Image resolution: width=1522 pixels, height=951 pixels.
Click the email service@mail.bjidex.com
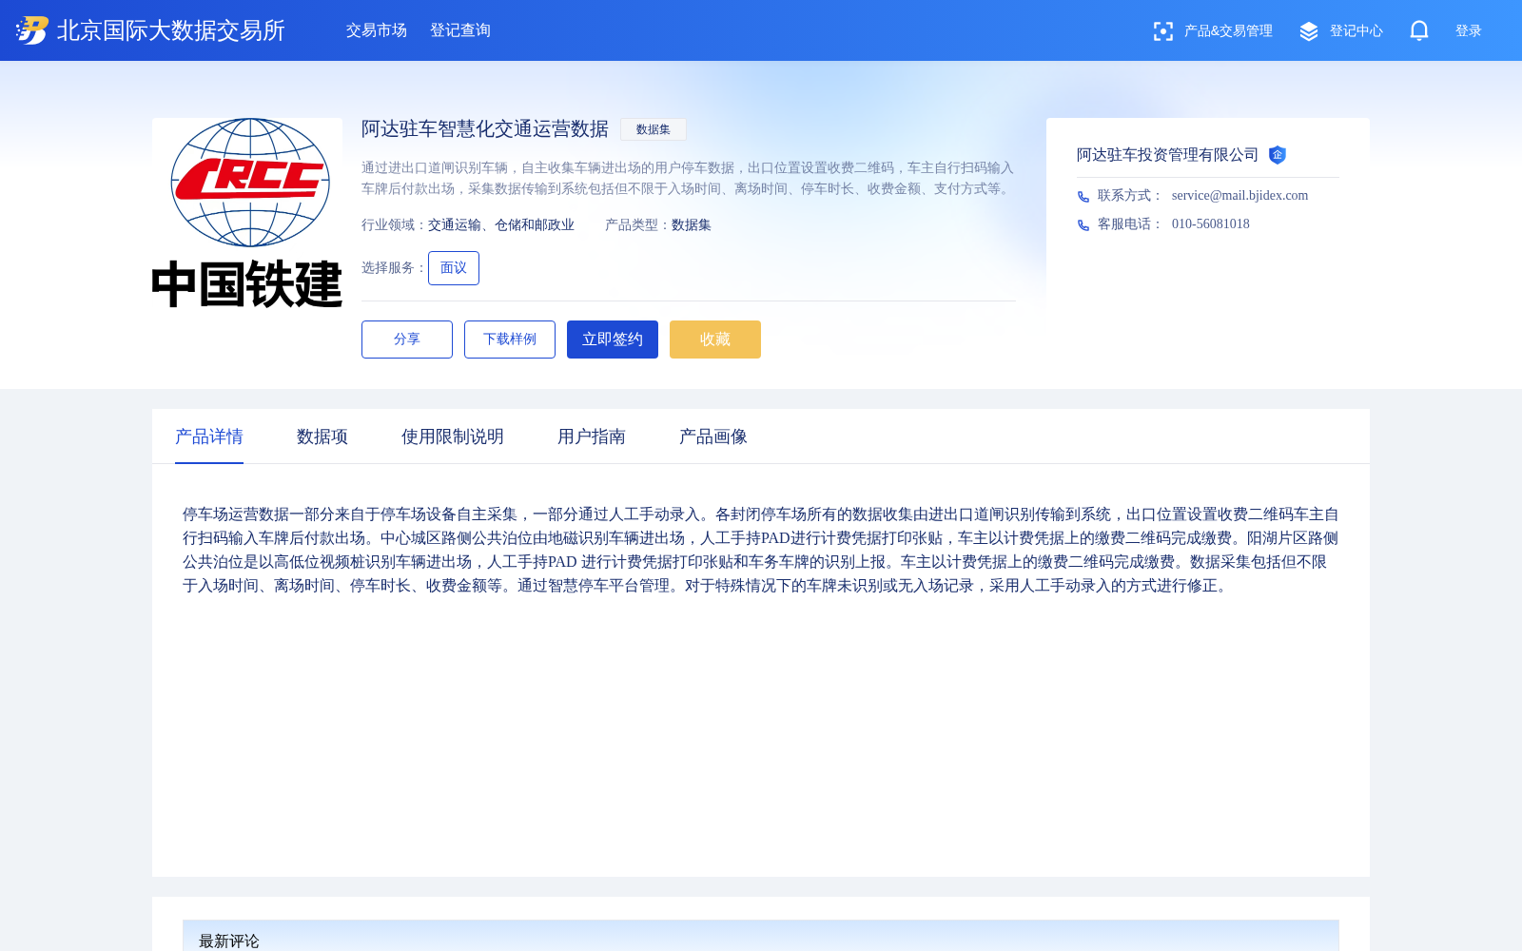point(1239,196)
